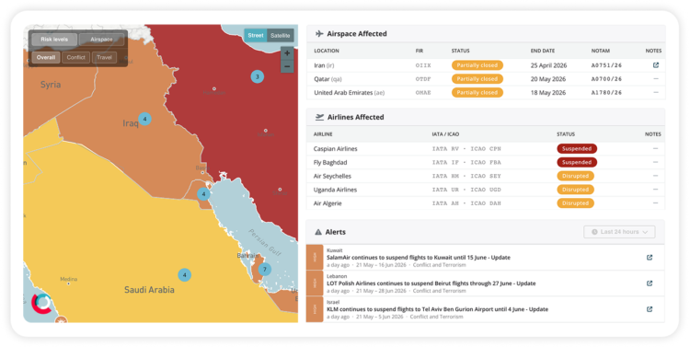The width and height of the screenshot is (690, 347).
Task: Select the Airspace map layer
Action: coord(101,40)
